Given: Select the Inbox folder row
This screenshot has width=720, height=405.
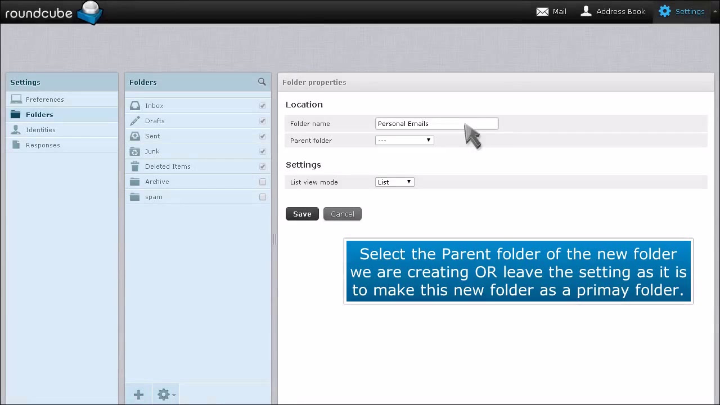Looking at the screenshot, I should 197,106.
